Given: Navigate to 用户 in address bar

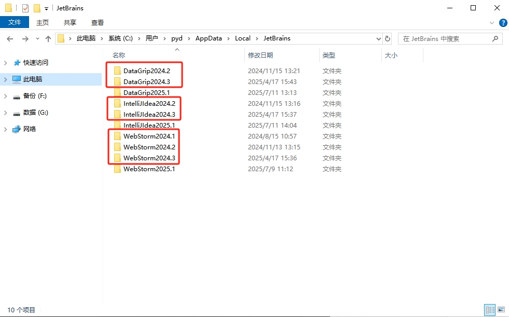Looking at the screenshot, I should point(152,38).
